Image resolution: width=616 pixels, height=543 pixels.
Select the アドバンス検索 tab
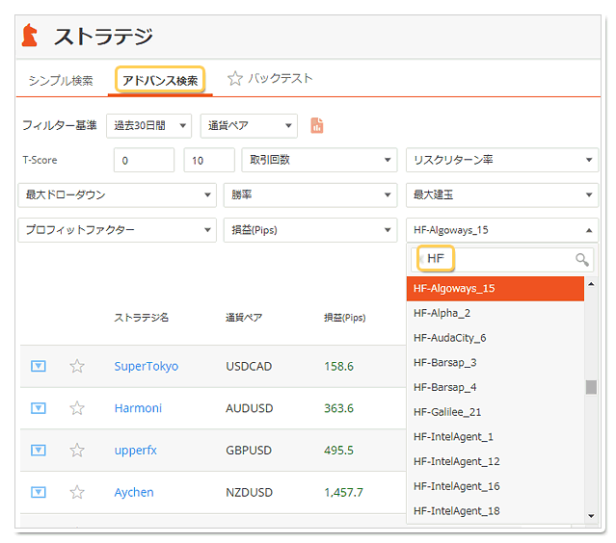point(160,80)
